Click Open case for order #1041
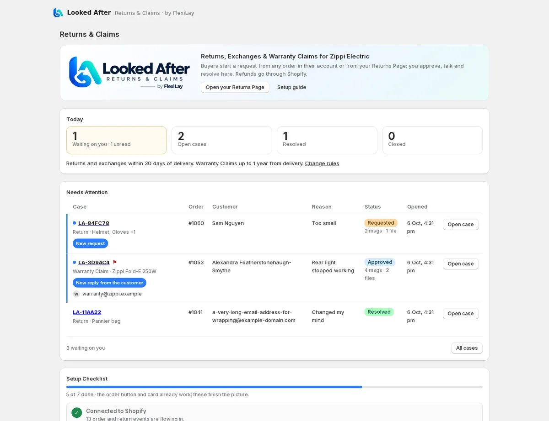Viewport: 549px width, 421px height. pyautogui.click(x=461, y=314)
